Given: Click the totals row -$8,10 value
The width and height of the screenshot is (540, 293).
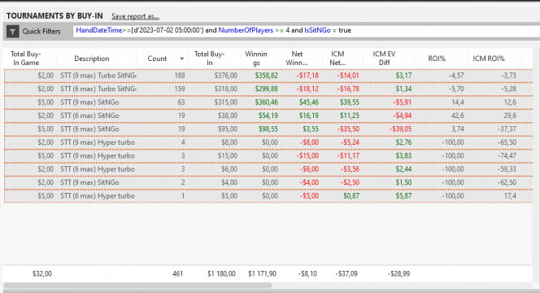Looking at the screenshot, I should 307,273.
